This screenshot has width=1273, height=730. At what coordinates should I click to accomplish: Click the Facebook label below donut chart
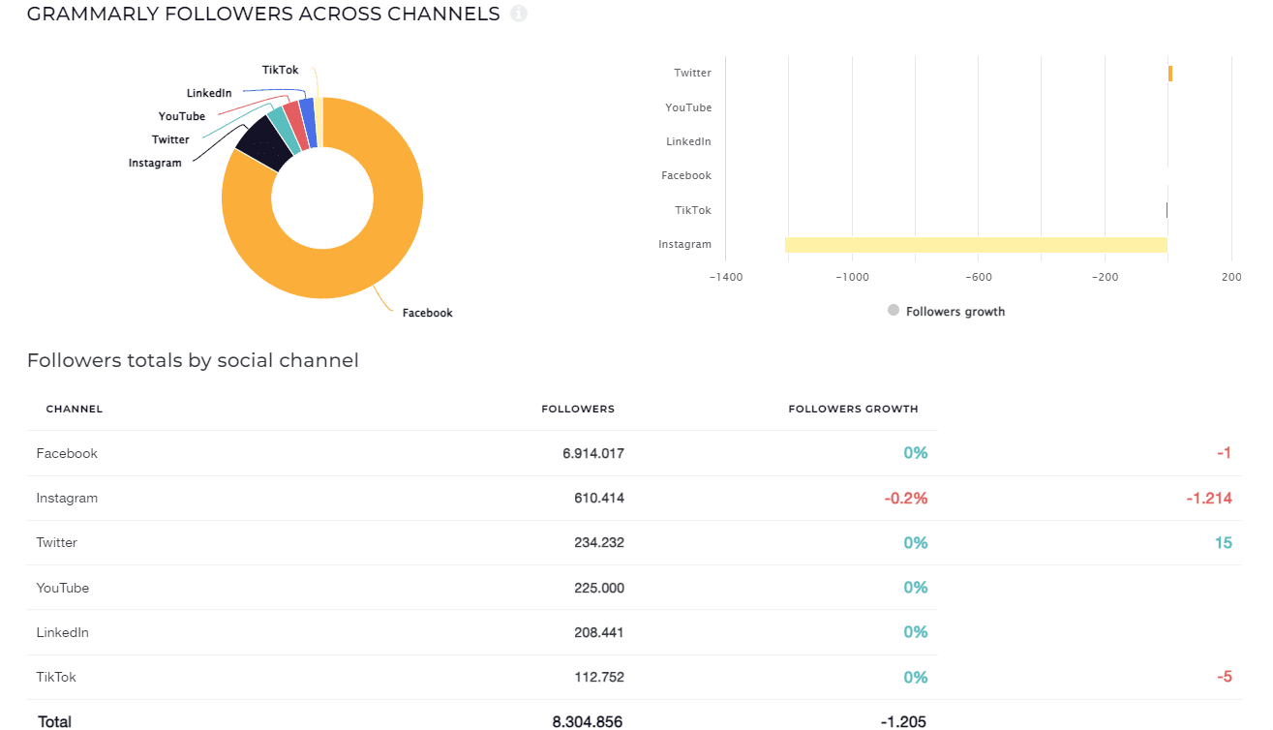pos(427,313)
